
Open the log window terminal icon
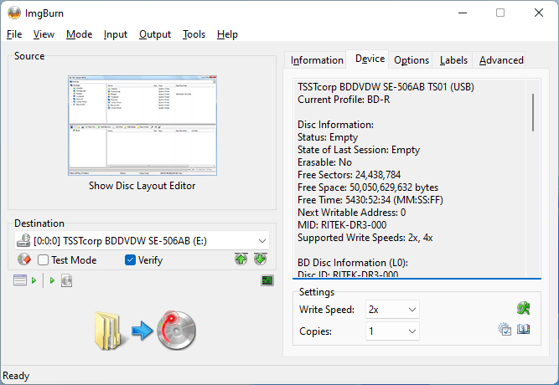coord(267,280)
